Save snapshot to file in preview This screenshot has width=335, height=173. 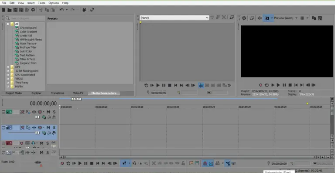320,18
